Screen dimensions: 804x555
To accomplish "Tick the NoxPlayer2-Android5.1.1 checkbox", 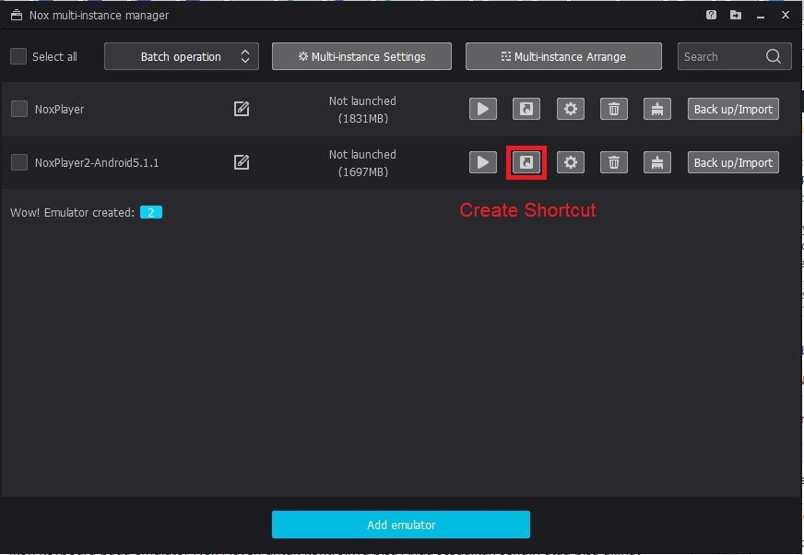I will tap(19, 162).
